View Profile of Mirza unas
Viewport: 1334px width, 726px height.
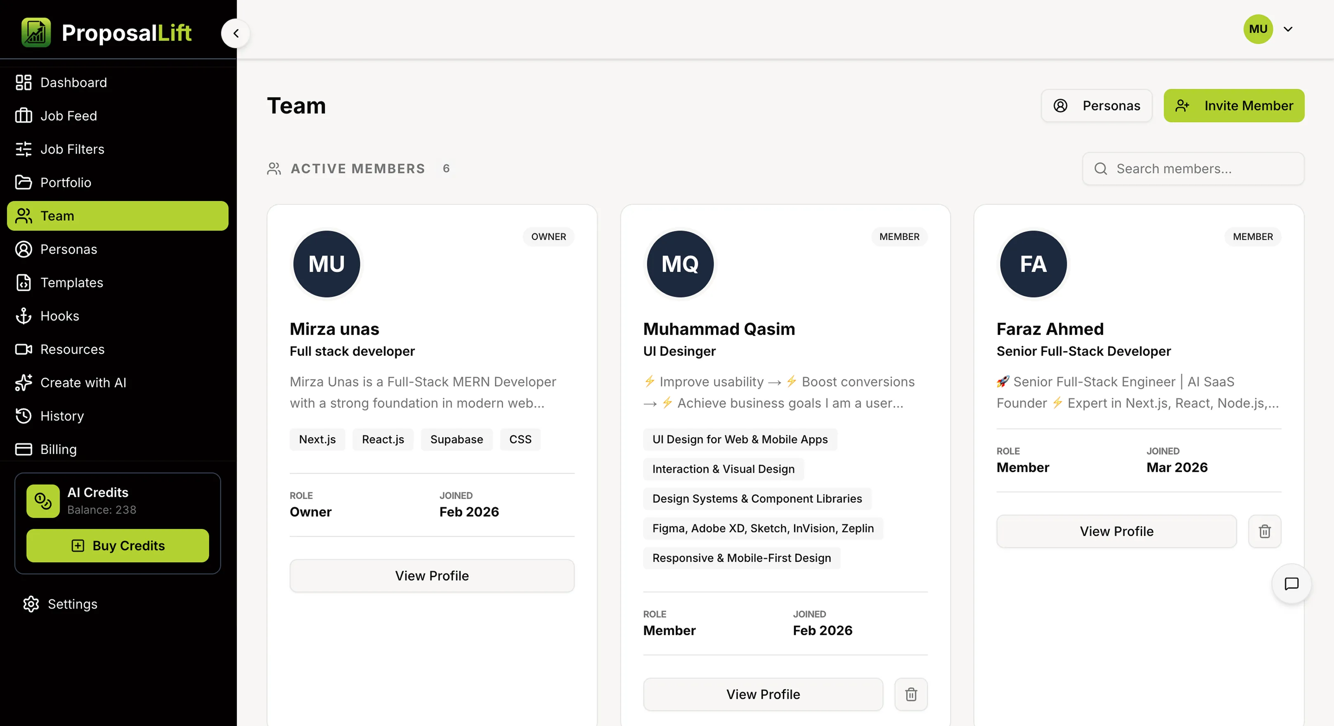[432, 575]
